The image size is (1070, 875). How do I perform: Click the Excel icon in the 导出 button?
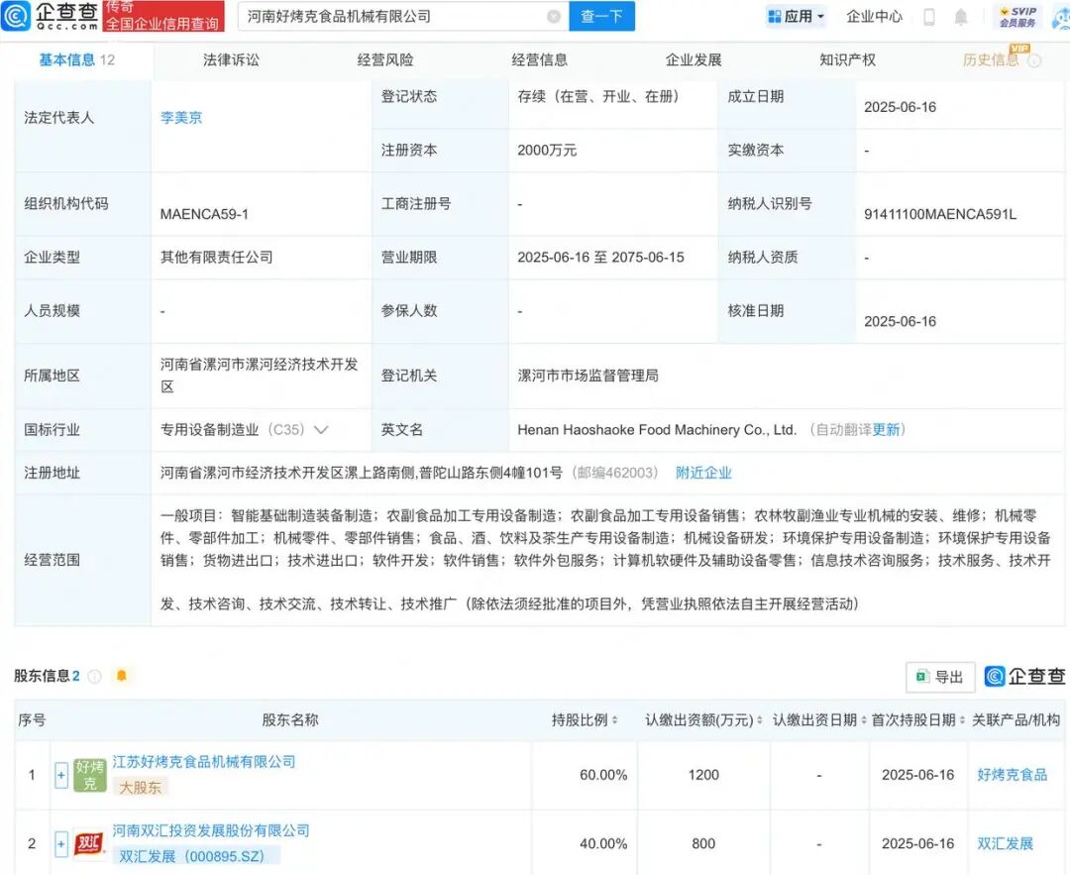(x=922, y=677)
